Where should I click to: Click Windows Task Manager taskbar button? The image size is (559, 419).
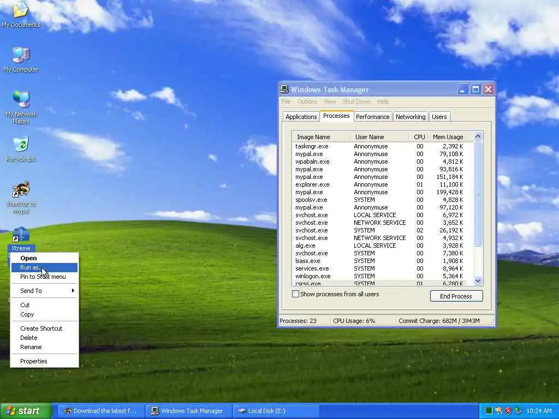(x=188, y=411)
